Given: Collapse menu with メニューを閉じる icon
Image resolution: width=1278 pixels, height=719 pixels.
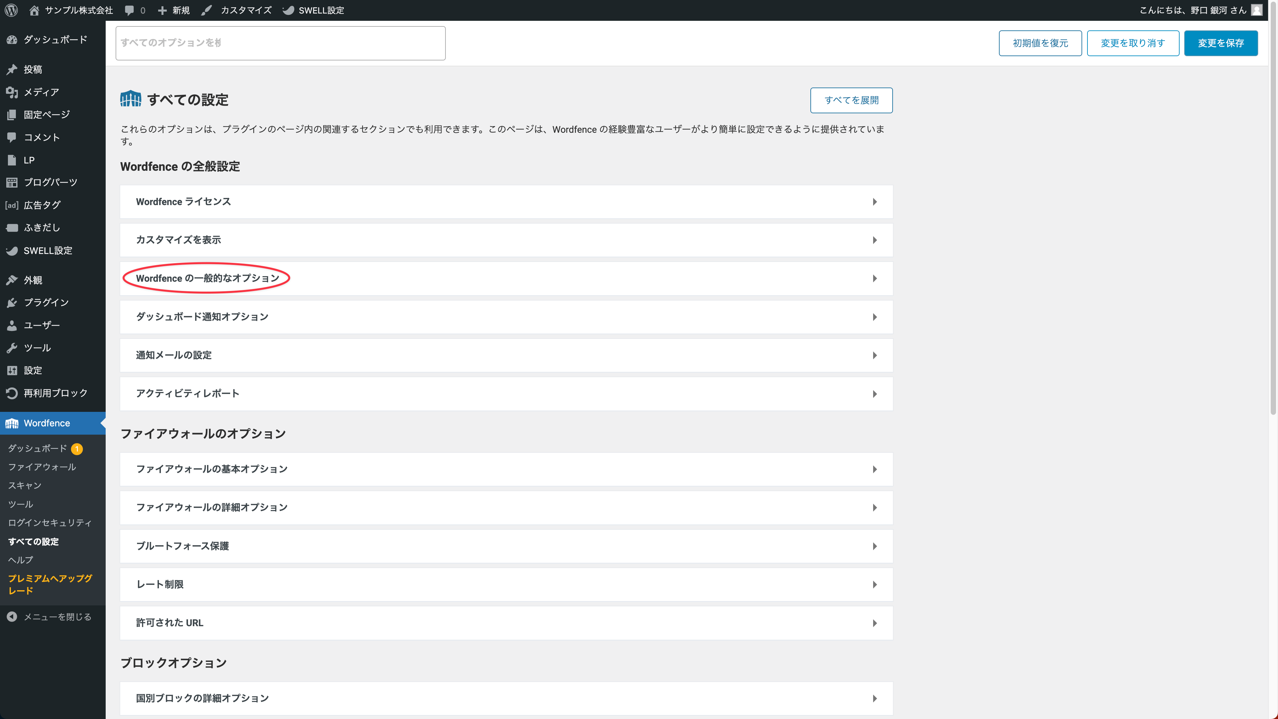Looking at the screenshot, I should click(x=12, y=617).
